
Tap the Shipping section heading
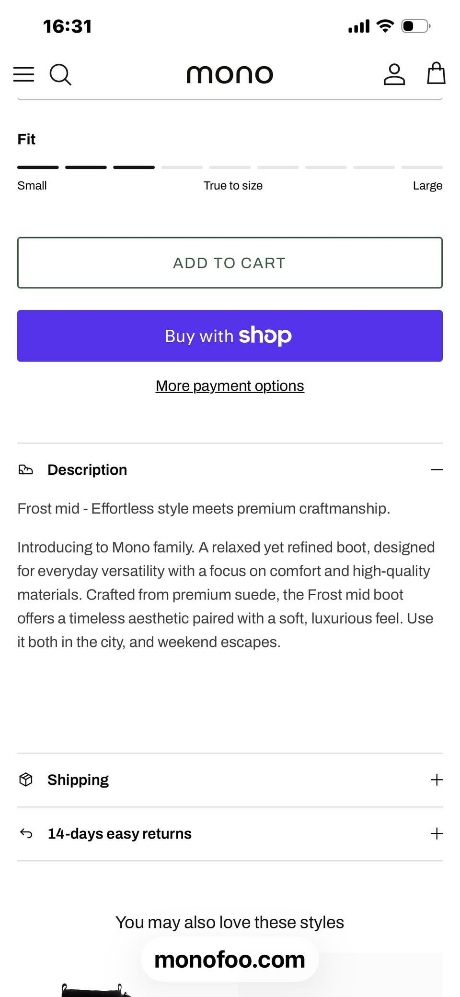click(78, 780)
